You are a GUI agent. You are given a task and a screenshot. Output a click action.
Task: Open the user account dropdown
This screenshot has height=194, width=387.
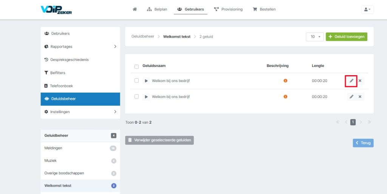coord(367,9)
